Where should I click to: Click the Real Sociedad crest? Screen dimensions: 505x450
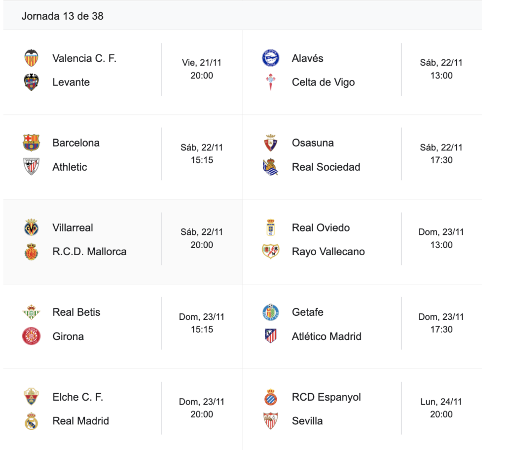coord(271,167)
